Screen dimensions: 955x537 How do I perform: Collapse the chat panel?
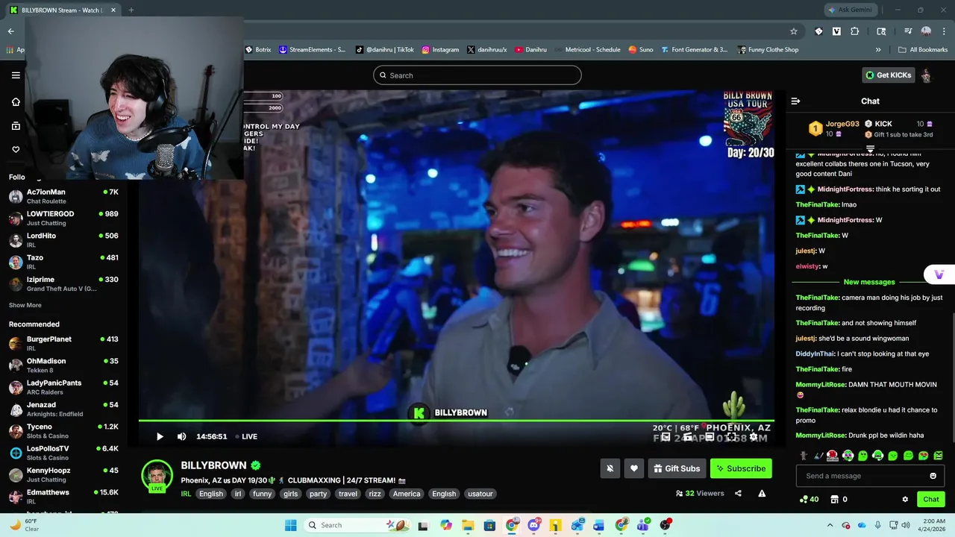click(x=795, y=101)
